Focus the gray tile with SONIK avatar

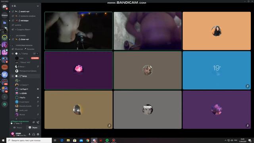pos(148,110)
